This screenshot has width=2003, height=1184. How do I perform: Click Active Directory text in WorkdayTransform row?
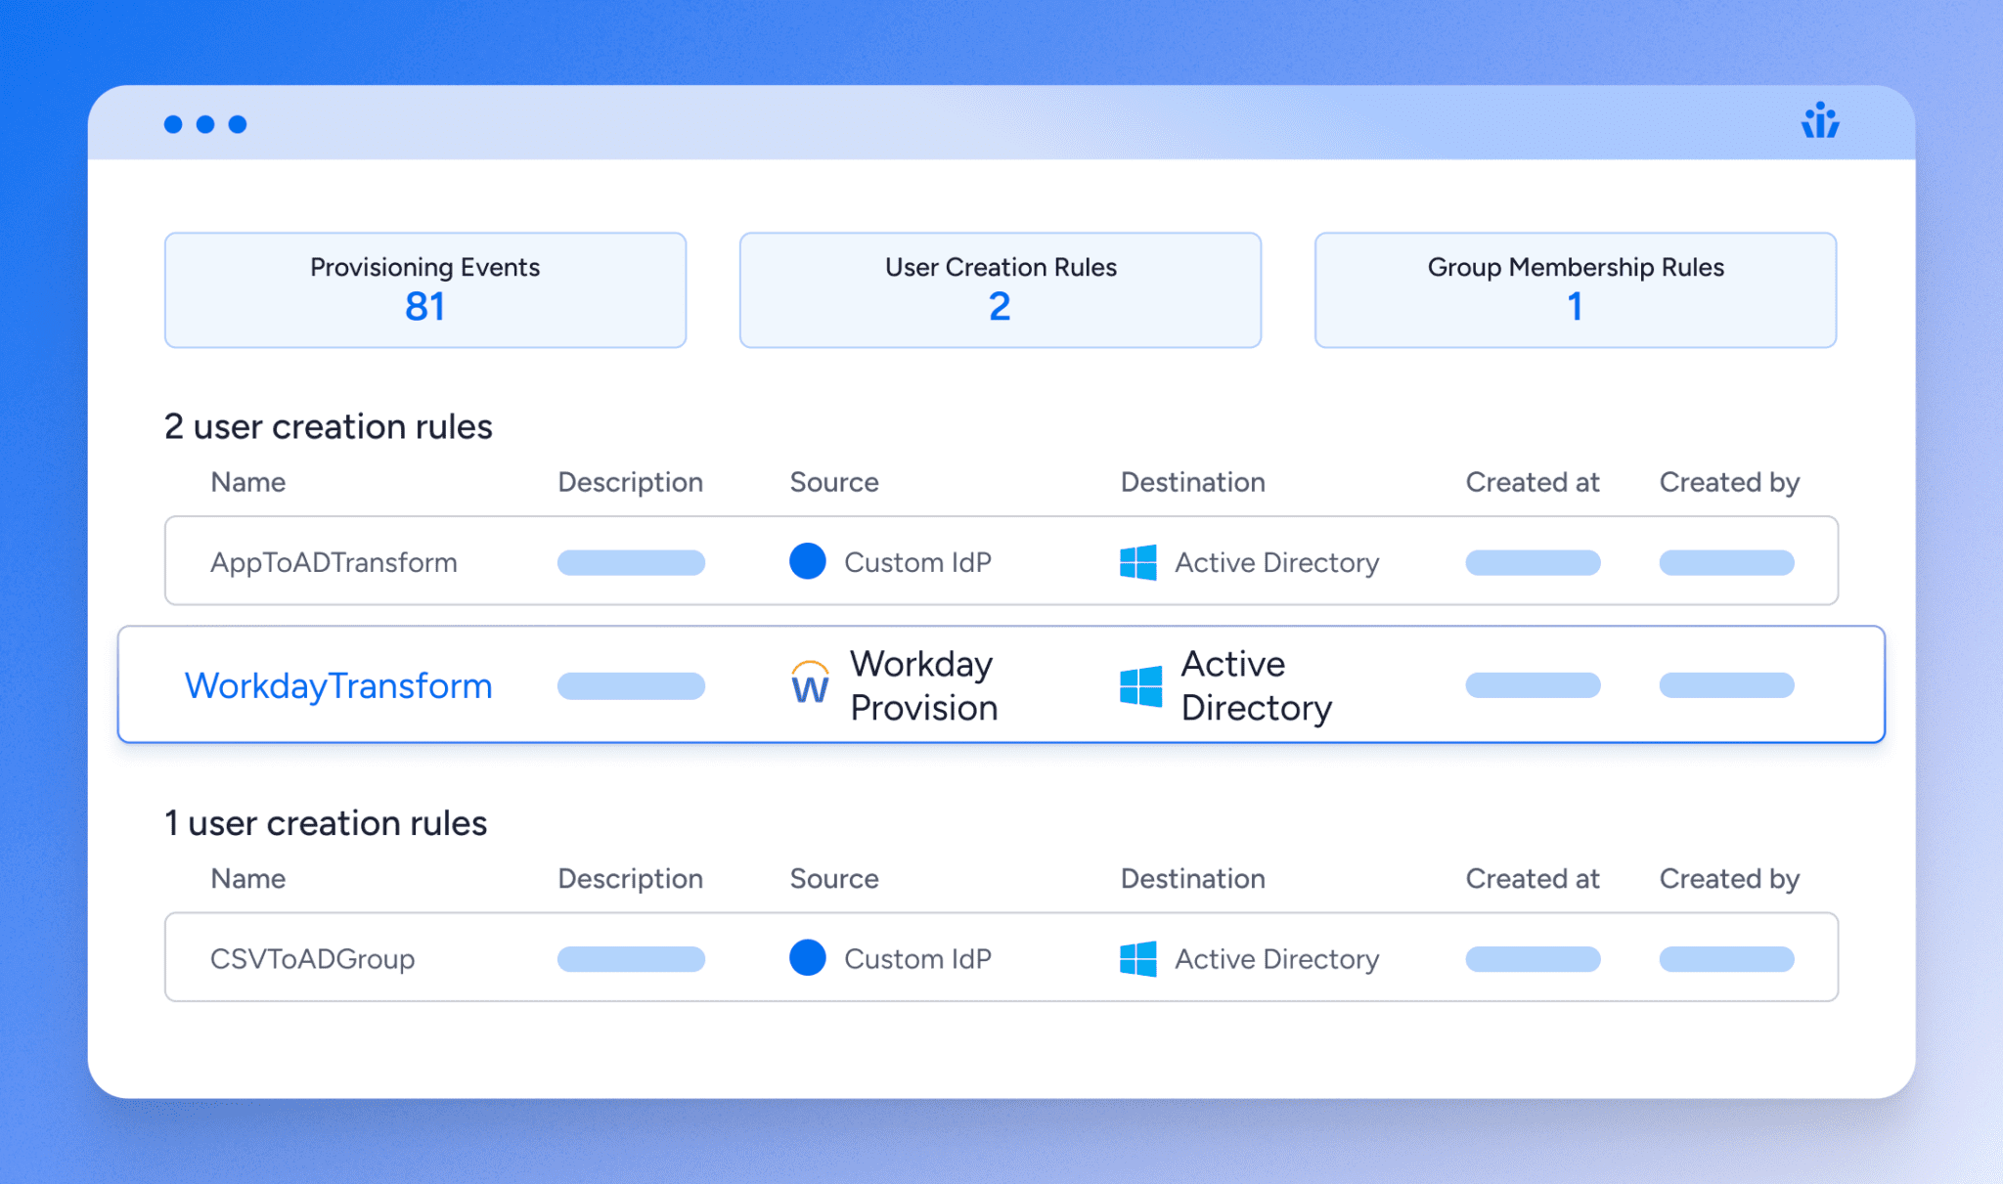[x=1256, y=685]
